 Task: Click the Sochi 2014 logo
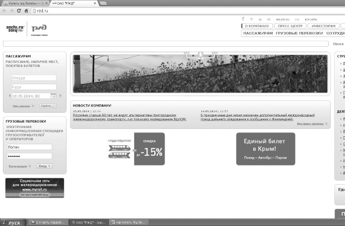pos(15,29)
